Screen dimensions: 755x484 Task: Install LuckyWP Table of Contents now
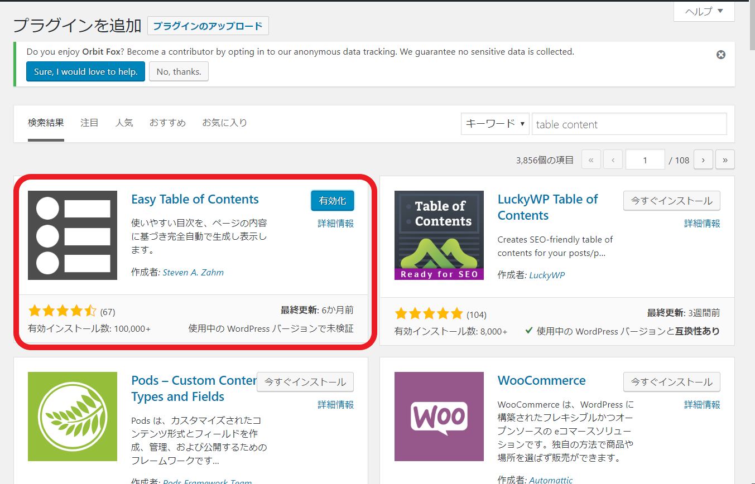click(x=671, y=201)
